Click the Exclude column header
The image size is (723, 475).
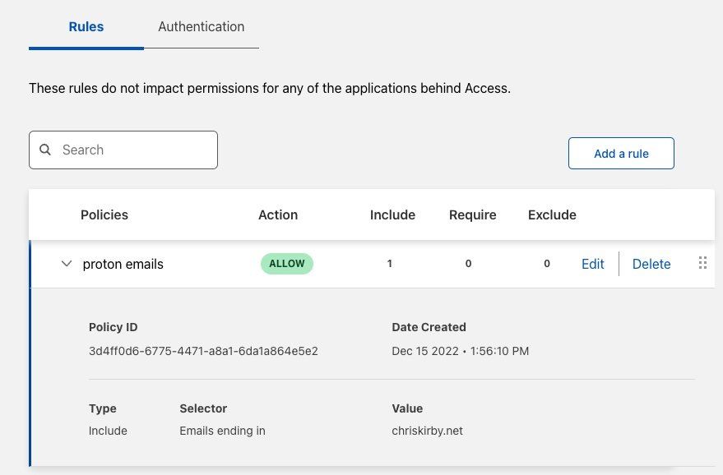coord(552,214)
